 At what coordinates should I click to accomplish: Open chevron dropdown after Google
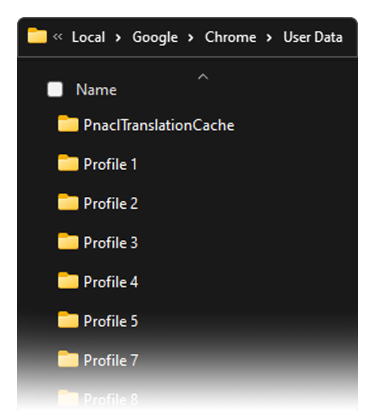190,38
